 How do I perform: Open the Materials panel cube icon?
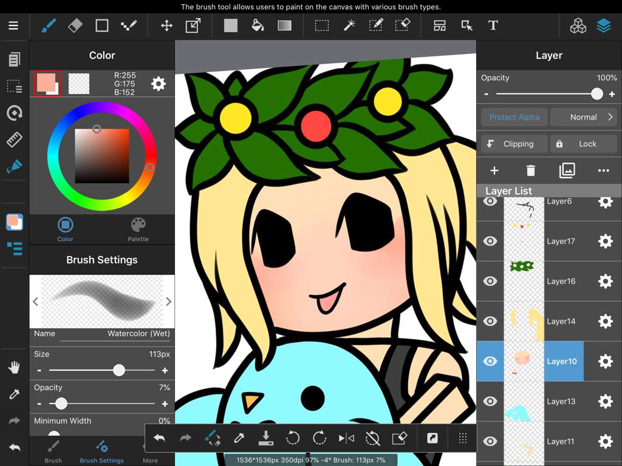[579, 25]
